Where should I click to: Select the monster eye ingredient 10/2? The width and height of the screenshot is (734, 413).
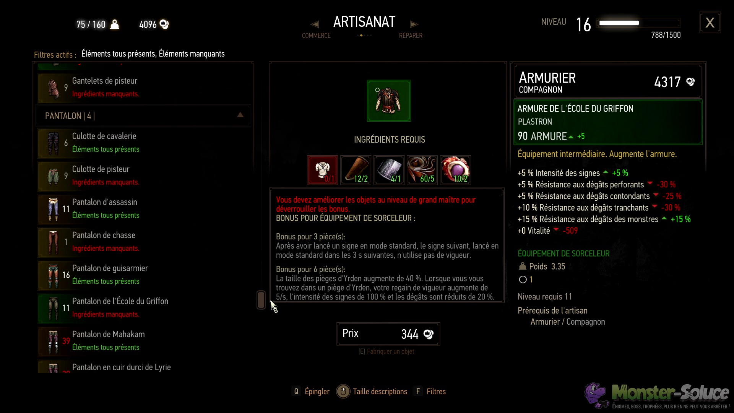[455, 170]
